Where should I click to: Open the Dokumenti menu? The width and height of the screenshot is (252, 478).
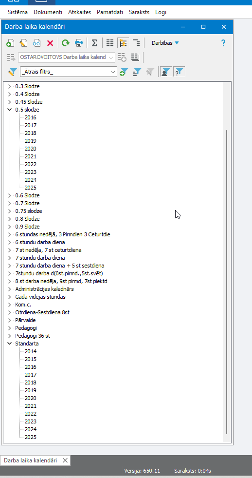click(x=48, y=12)
